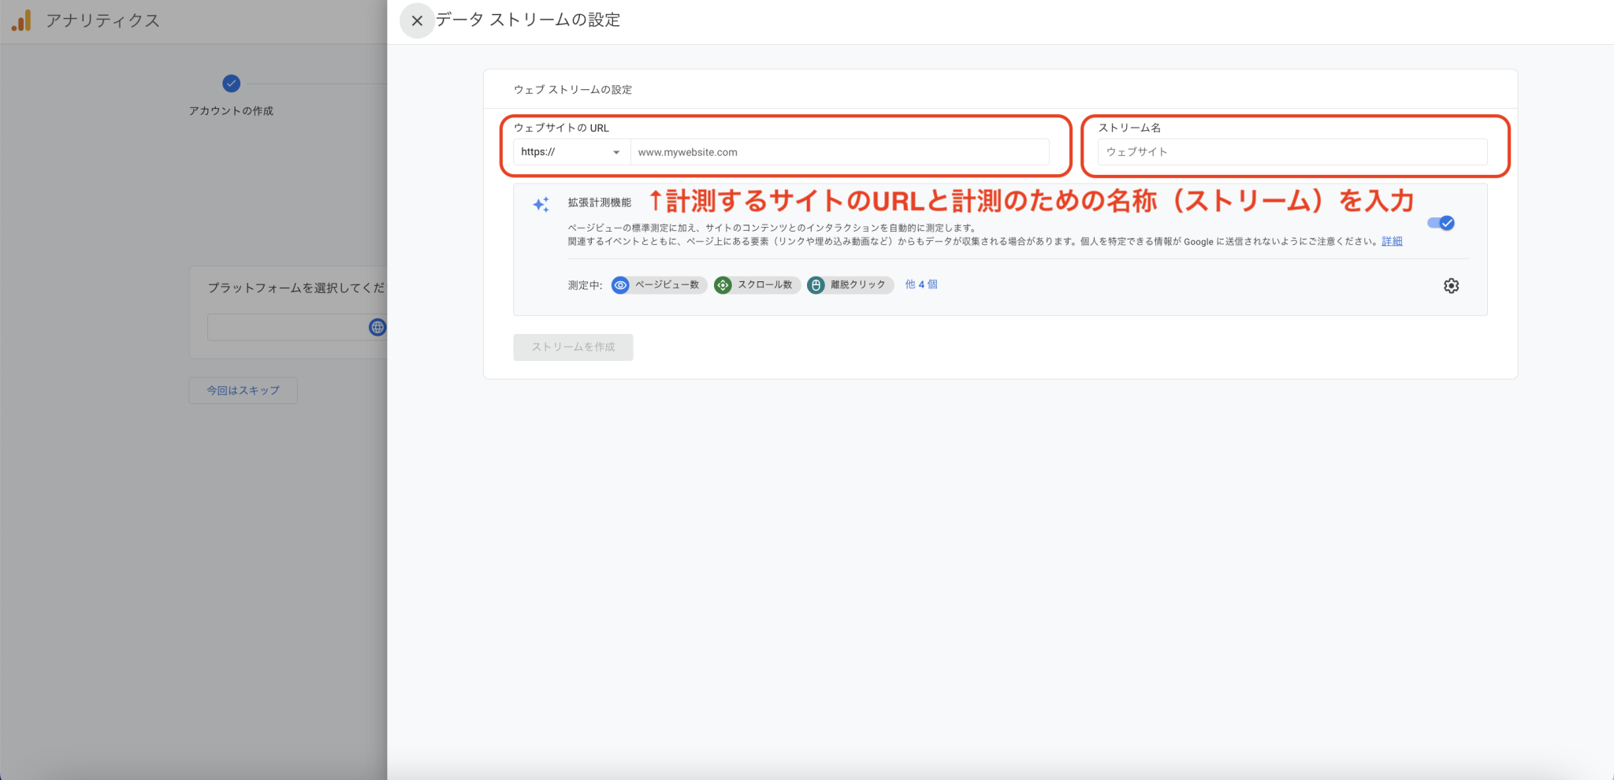Show 他 4 個 additional measurement items
This screenshot has width=1614, height=780.
[x=921, y=284]
